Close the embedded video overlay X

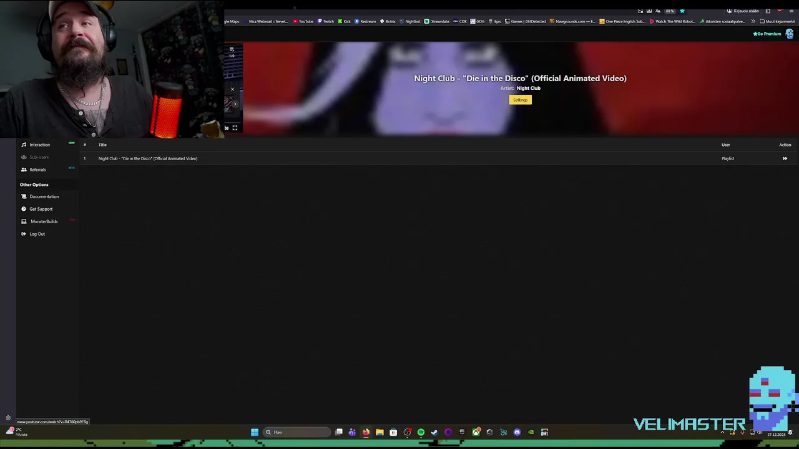(232, 89)
